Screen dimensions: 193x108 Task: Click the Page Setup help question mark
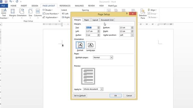coord(127,13)
